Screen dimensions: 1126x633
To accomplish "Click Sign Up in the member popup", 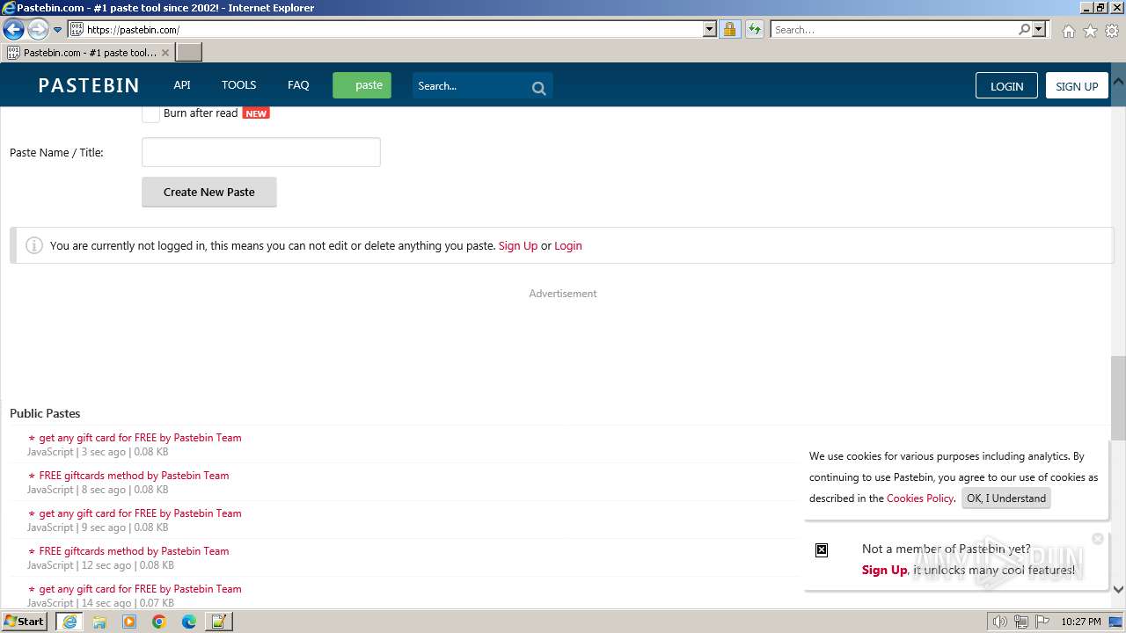I will coord(884,570).
